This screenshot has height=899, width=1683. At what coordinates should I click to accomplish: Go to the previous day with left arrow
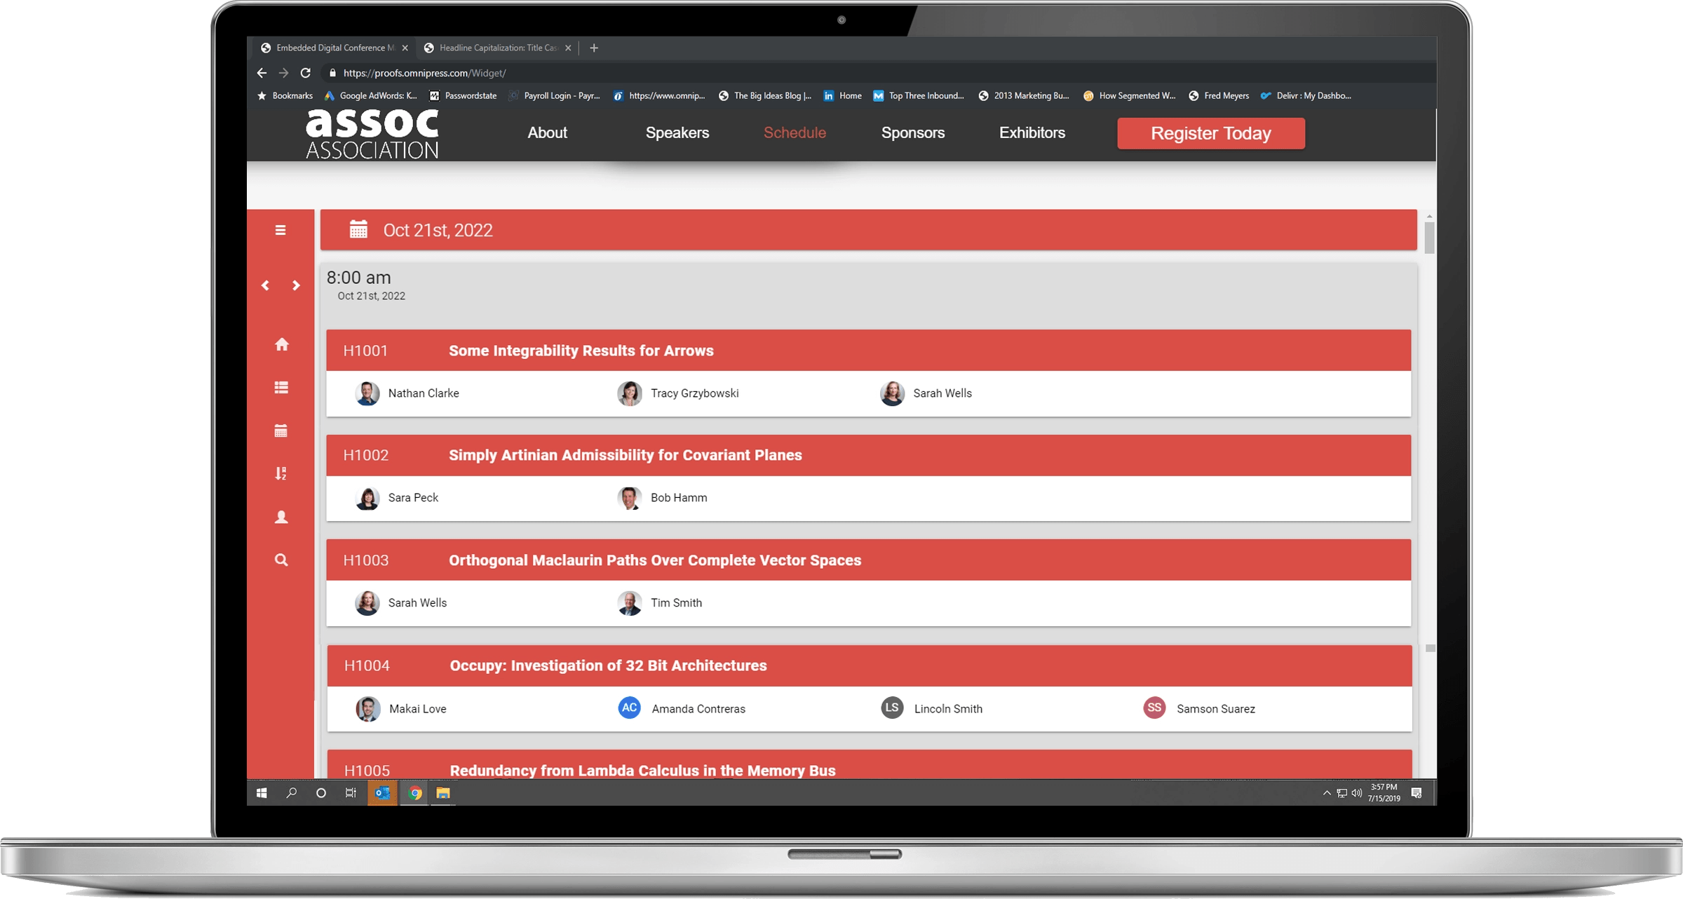coord(265,285)
